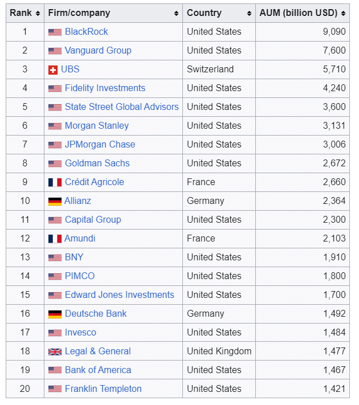Sort by Country using its sort arrows
The height and width of the screenshot is (405, 359).
(x=249, y=13)
